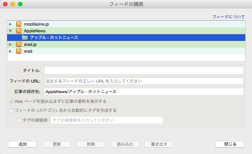Click the RSS icon of the srad feed

click(x=19, y=51)
